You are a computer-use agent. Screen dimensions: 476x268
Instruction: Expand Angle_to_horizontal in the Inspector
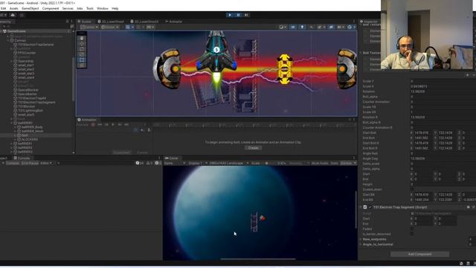pyautogui.click(x=361, y=244)
